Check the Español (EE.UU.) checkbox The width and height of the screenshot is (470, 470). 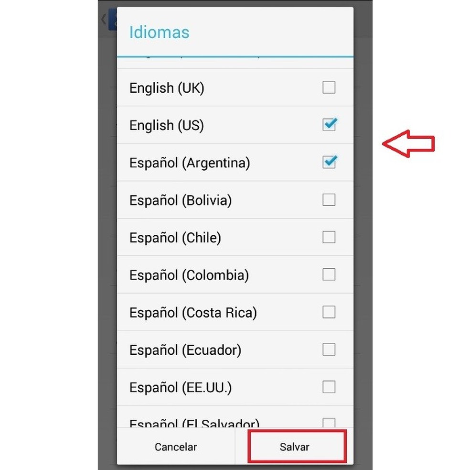[x=329, y=387]
